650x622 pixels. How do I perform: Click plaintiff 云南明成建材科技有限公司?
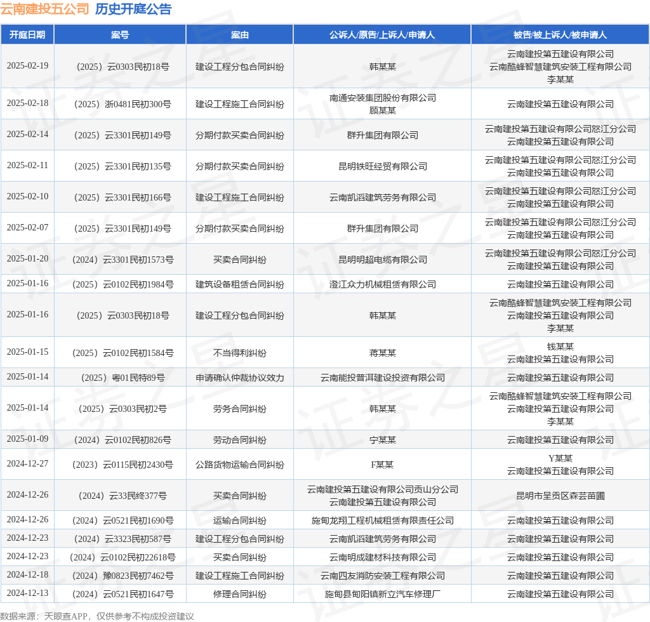(382, 557)
